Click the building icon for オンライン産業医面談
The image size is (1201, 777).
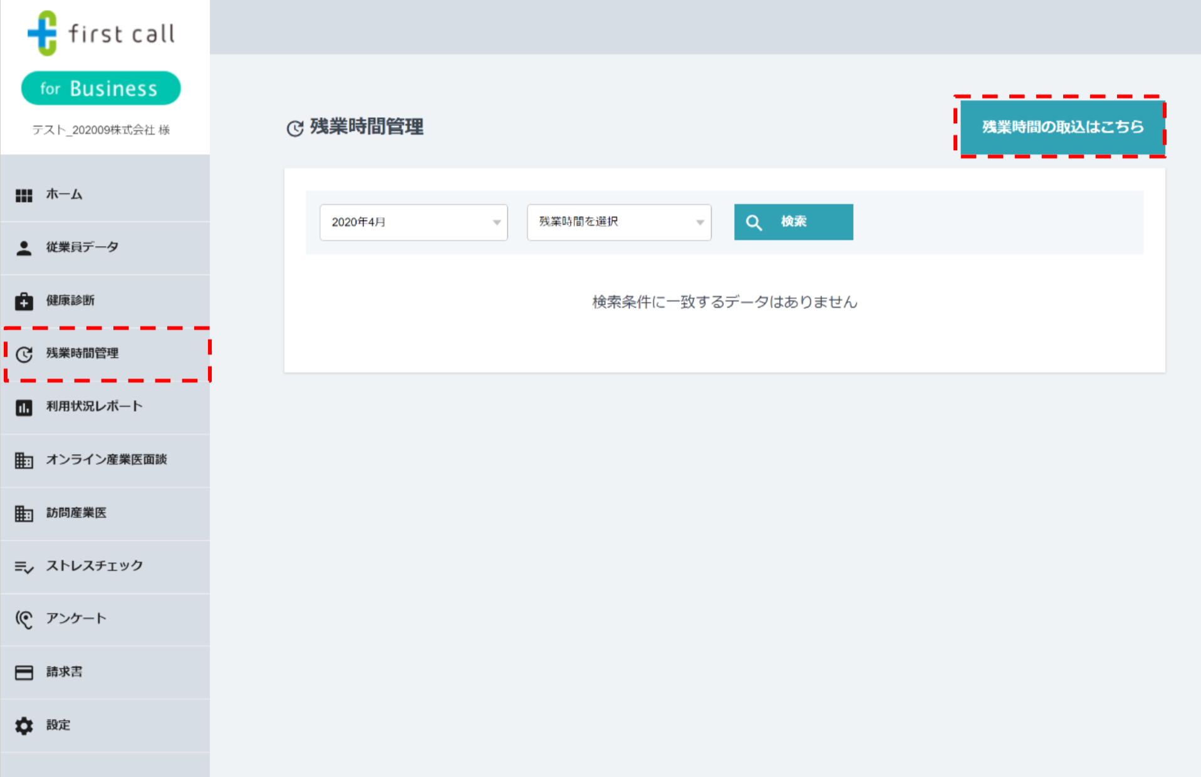point(24,460)
